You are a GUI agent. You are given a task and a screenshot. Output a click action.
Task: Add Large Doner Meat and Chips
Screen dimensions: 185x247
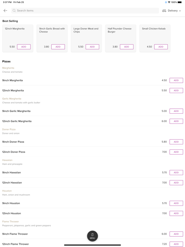(x=92, y=47)
